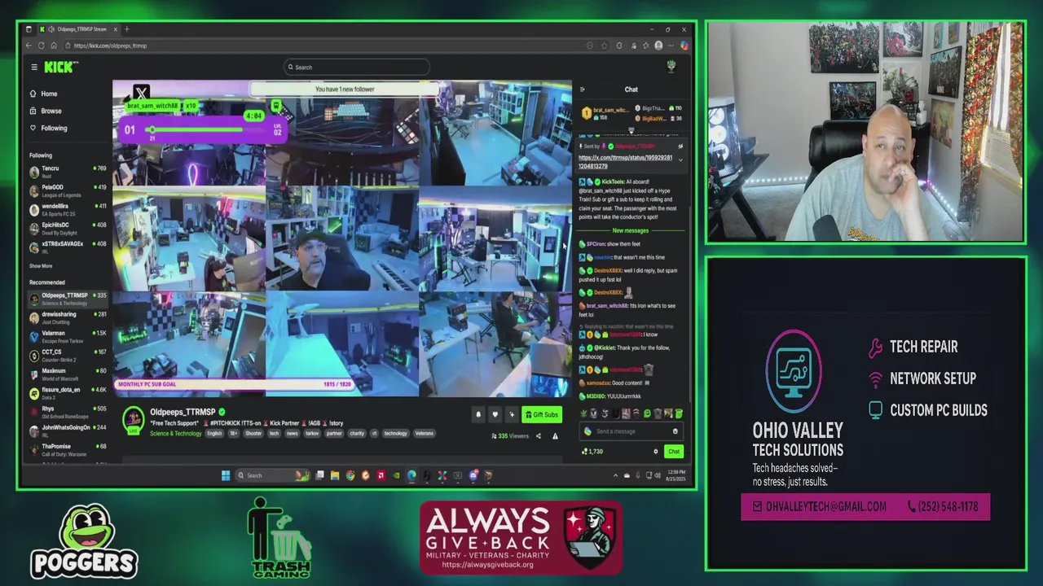Toggle the notification bell for channel
Image resolution: width=1043 pixels, height=586 pixels.
[x=478, y=414]
